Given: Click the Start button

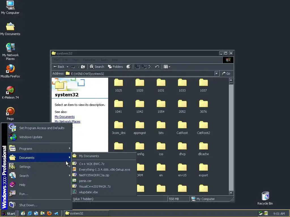Looking at the screenshot, I should coord(8,214).
